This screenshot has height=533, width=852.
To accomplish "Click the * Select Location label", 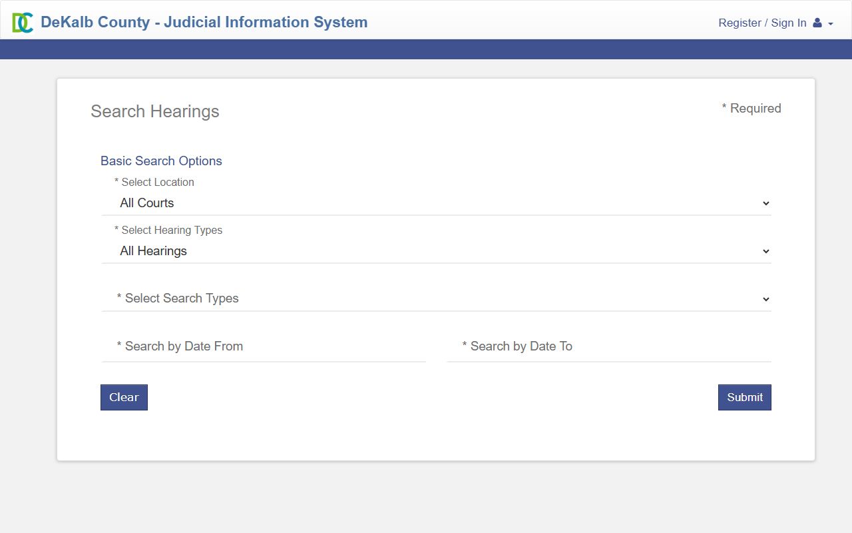I will [154, 182].
